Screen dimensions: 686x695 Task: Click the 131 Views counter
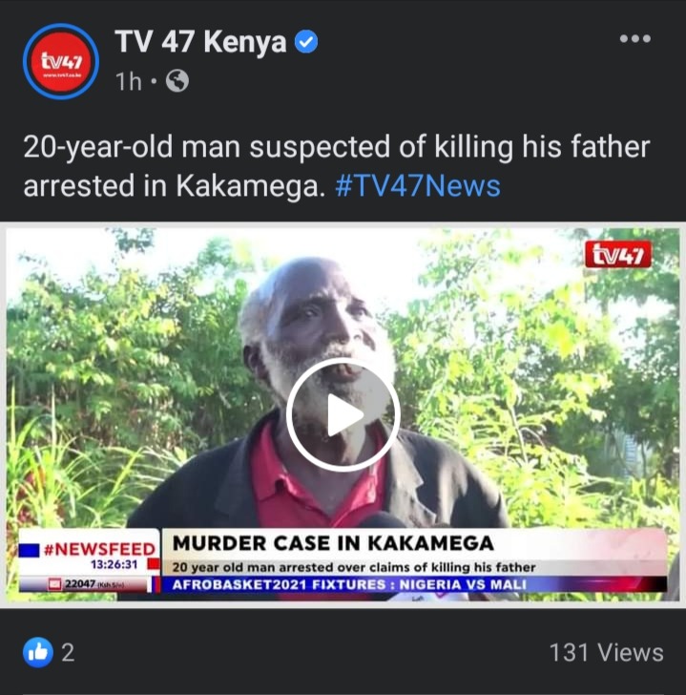click(606, 652)
